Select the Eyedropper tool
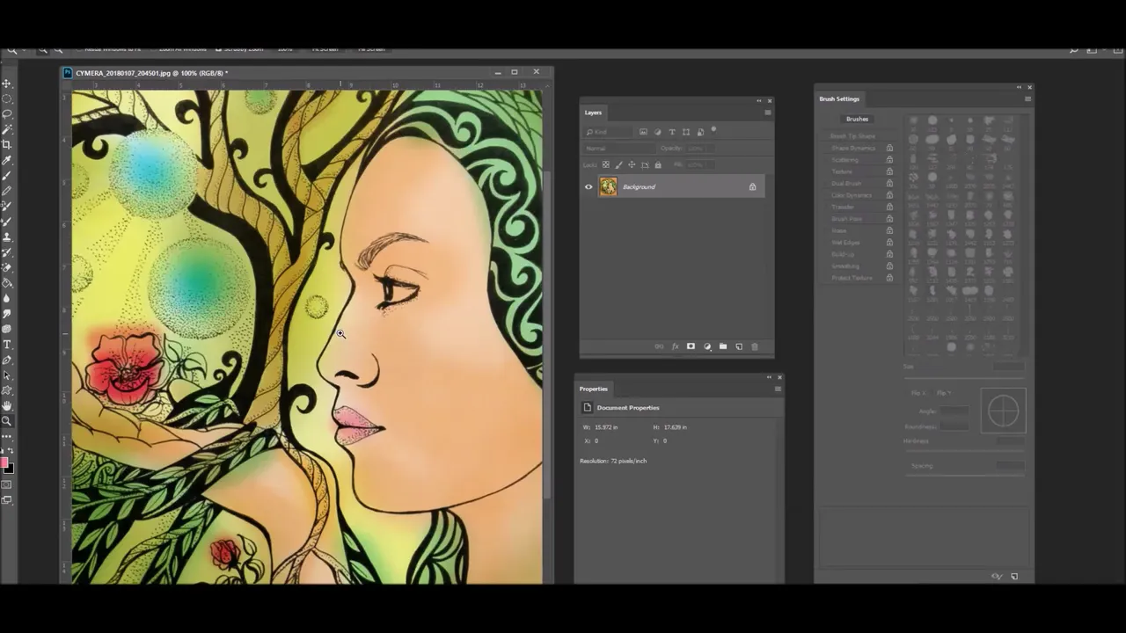Viewport: 1126px width, 633px height. [7, 160]
